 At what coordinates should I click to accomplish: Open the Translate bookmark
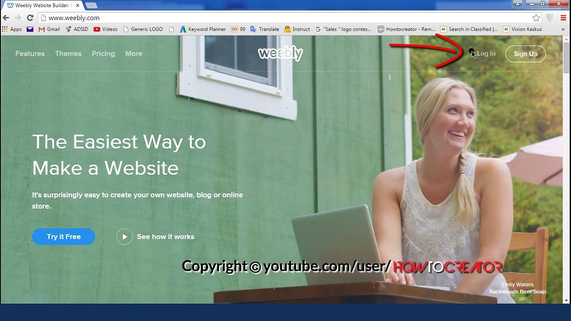click(x=265, y=29)
